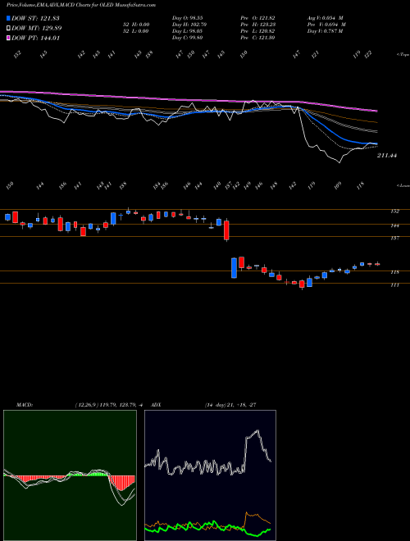Open the green MACD histogram chart
The height and width of the screenshot is (541, 410).
(x=70, y=475)
